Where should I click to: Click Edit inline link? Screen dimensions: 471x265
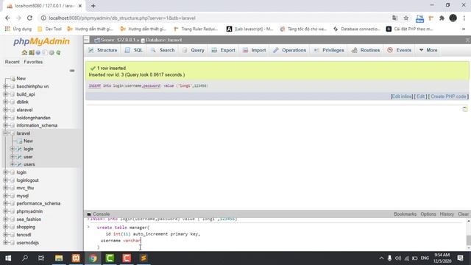[402, 96]
